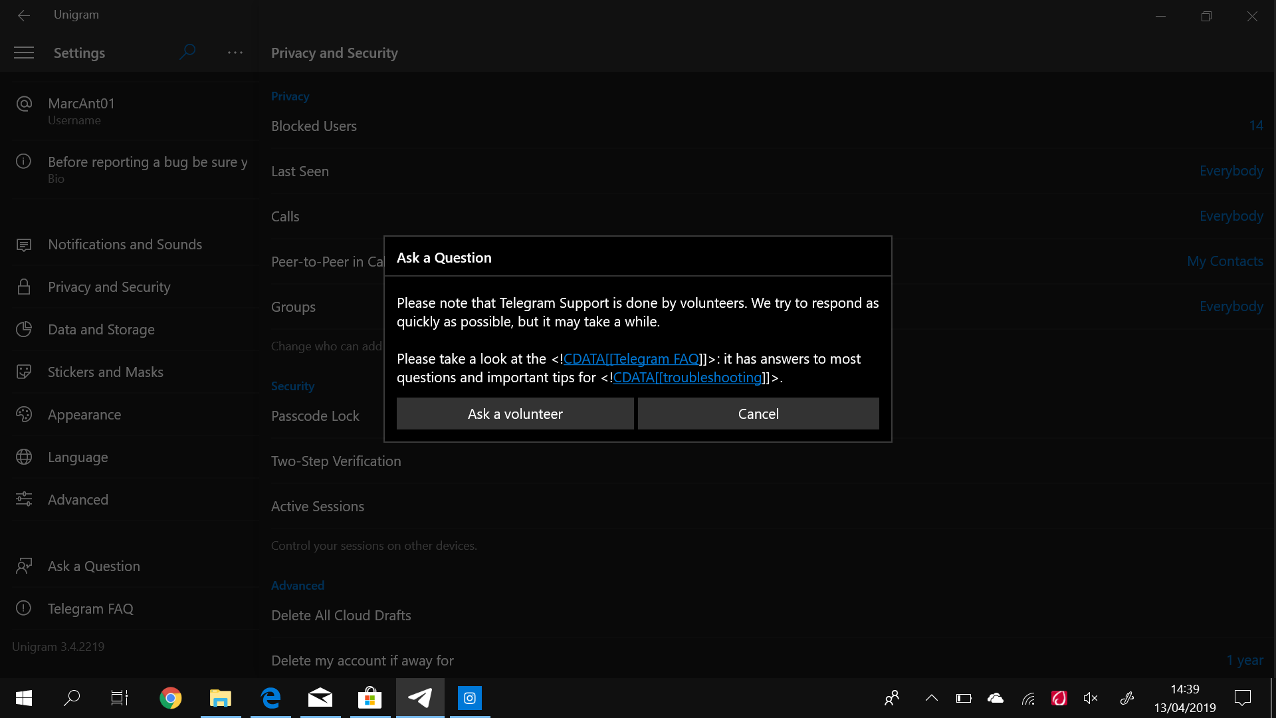The height and width of the screenshot is (718, 1276).
Task: Click the Bio info icon
Action: (x=24, y=162)
